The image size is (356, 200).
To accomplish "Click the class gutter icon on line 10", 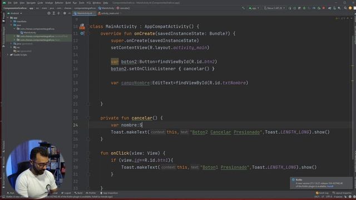I will click(82, 27).
